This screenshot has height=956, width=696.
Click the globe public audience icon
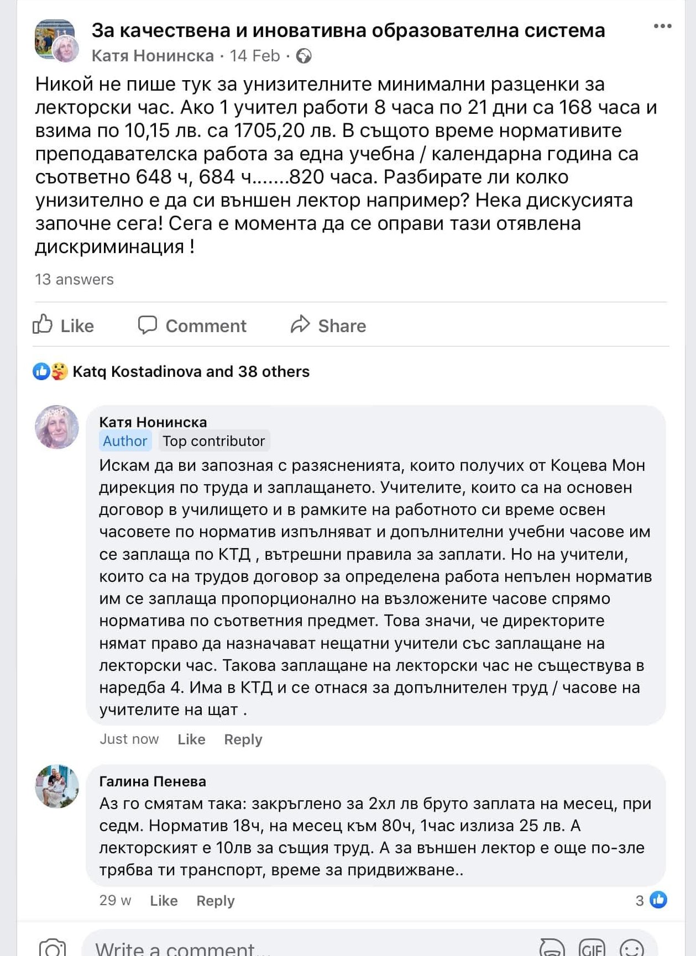pos(303,56)
